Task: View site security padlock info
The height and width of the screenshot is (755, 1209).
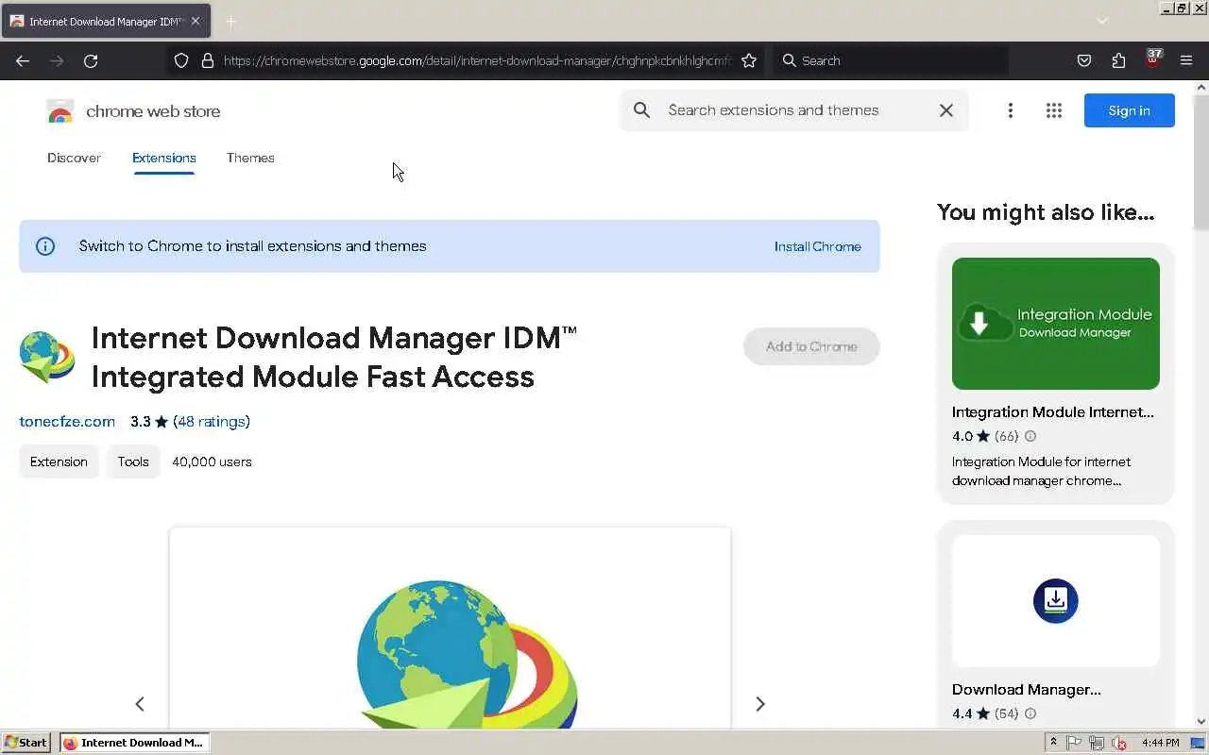Action: pyautogui.click(x=208, y=60)
